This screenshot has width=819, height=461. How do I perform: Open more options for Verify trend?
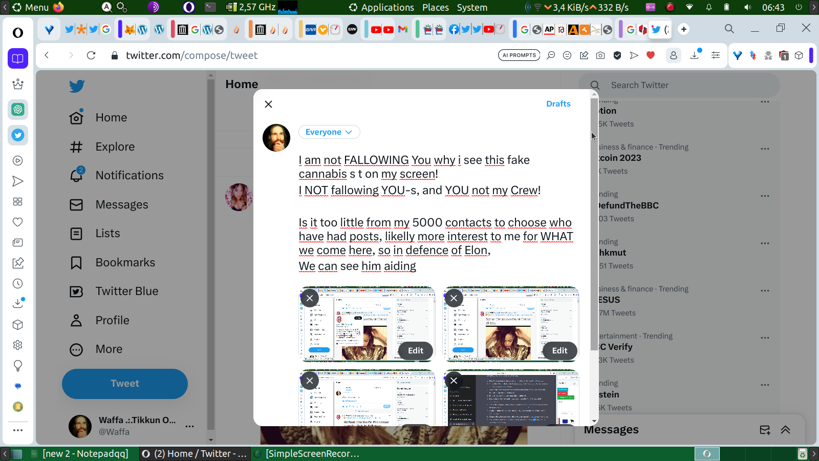tap(765, 338)
